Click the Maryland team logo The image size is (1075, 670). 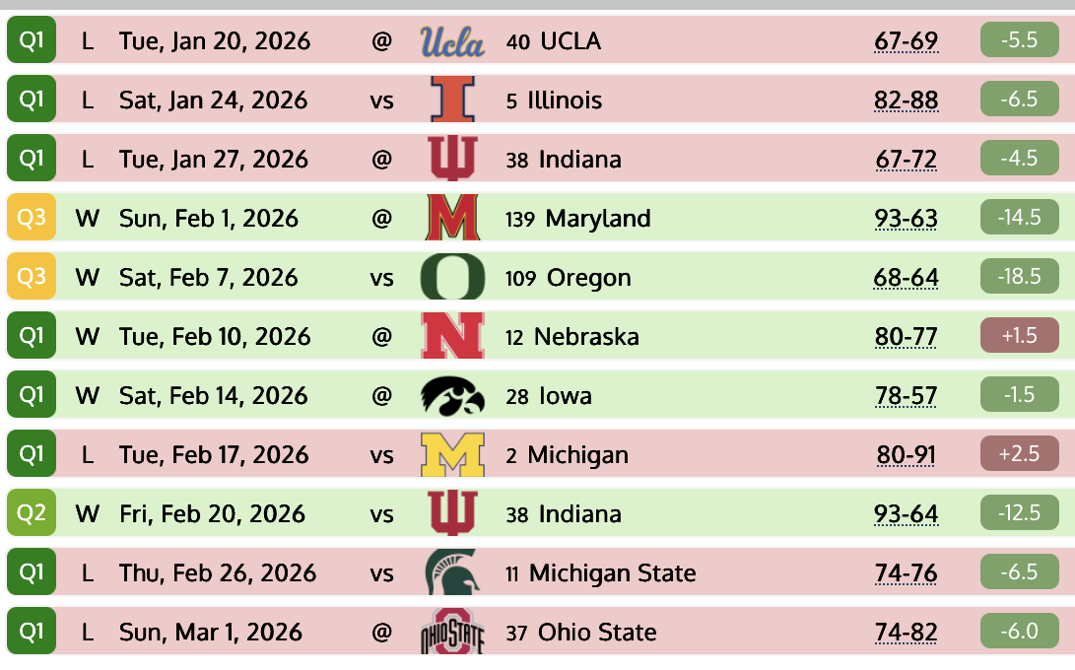coord(452,219)
